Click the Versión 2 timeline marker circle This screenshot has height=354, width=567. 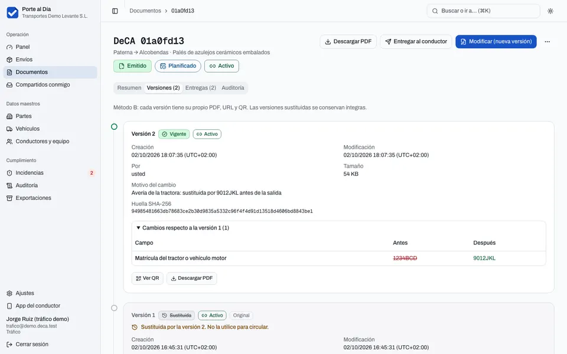pos(114,127)
